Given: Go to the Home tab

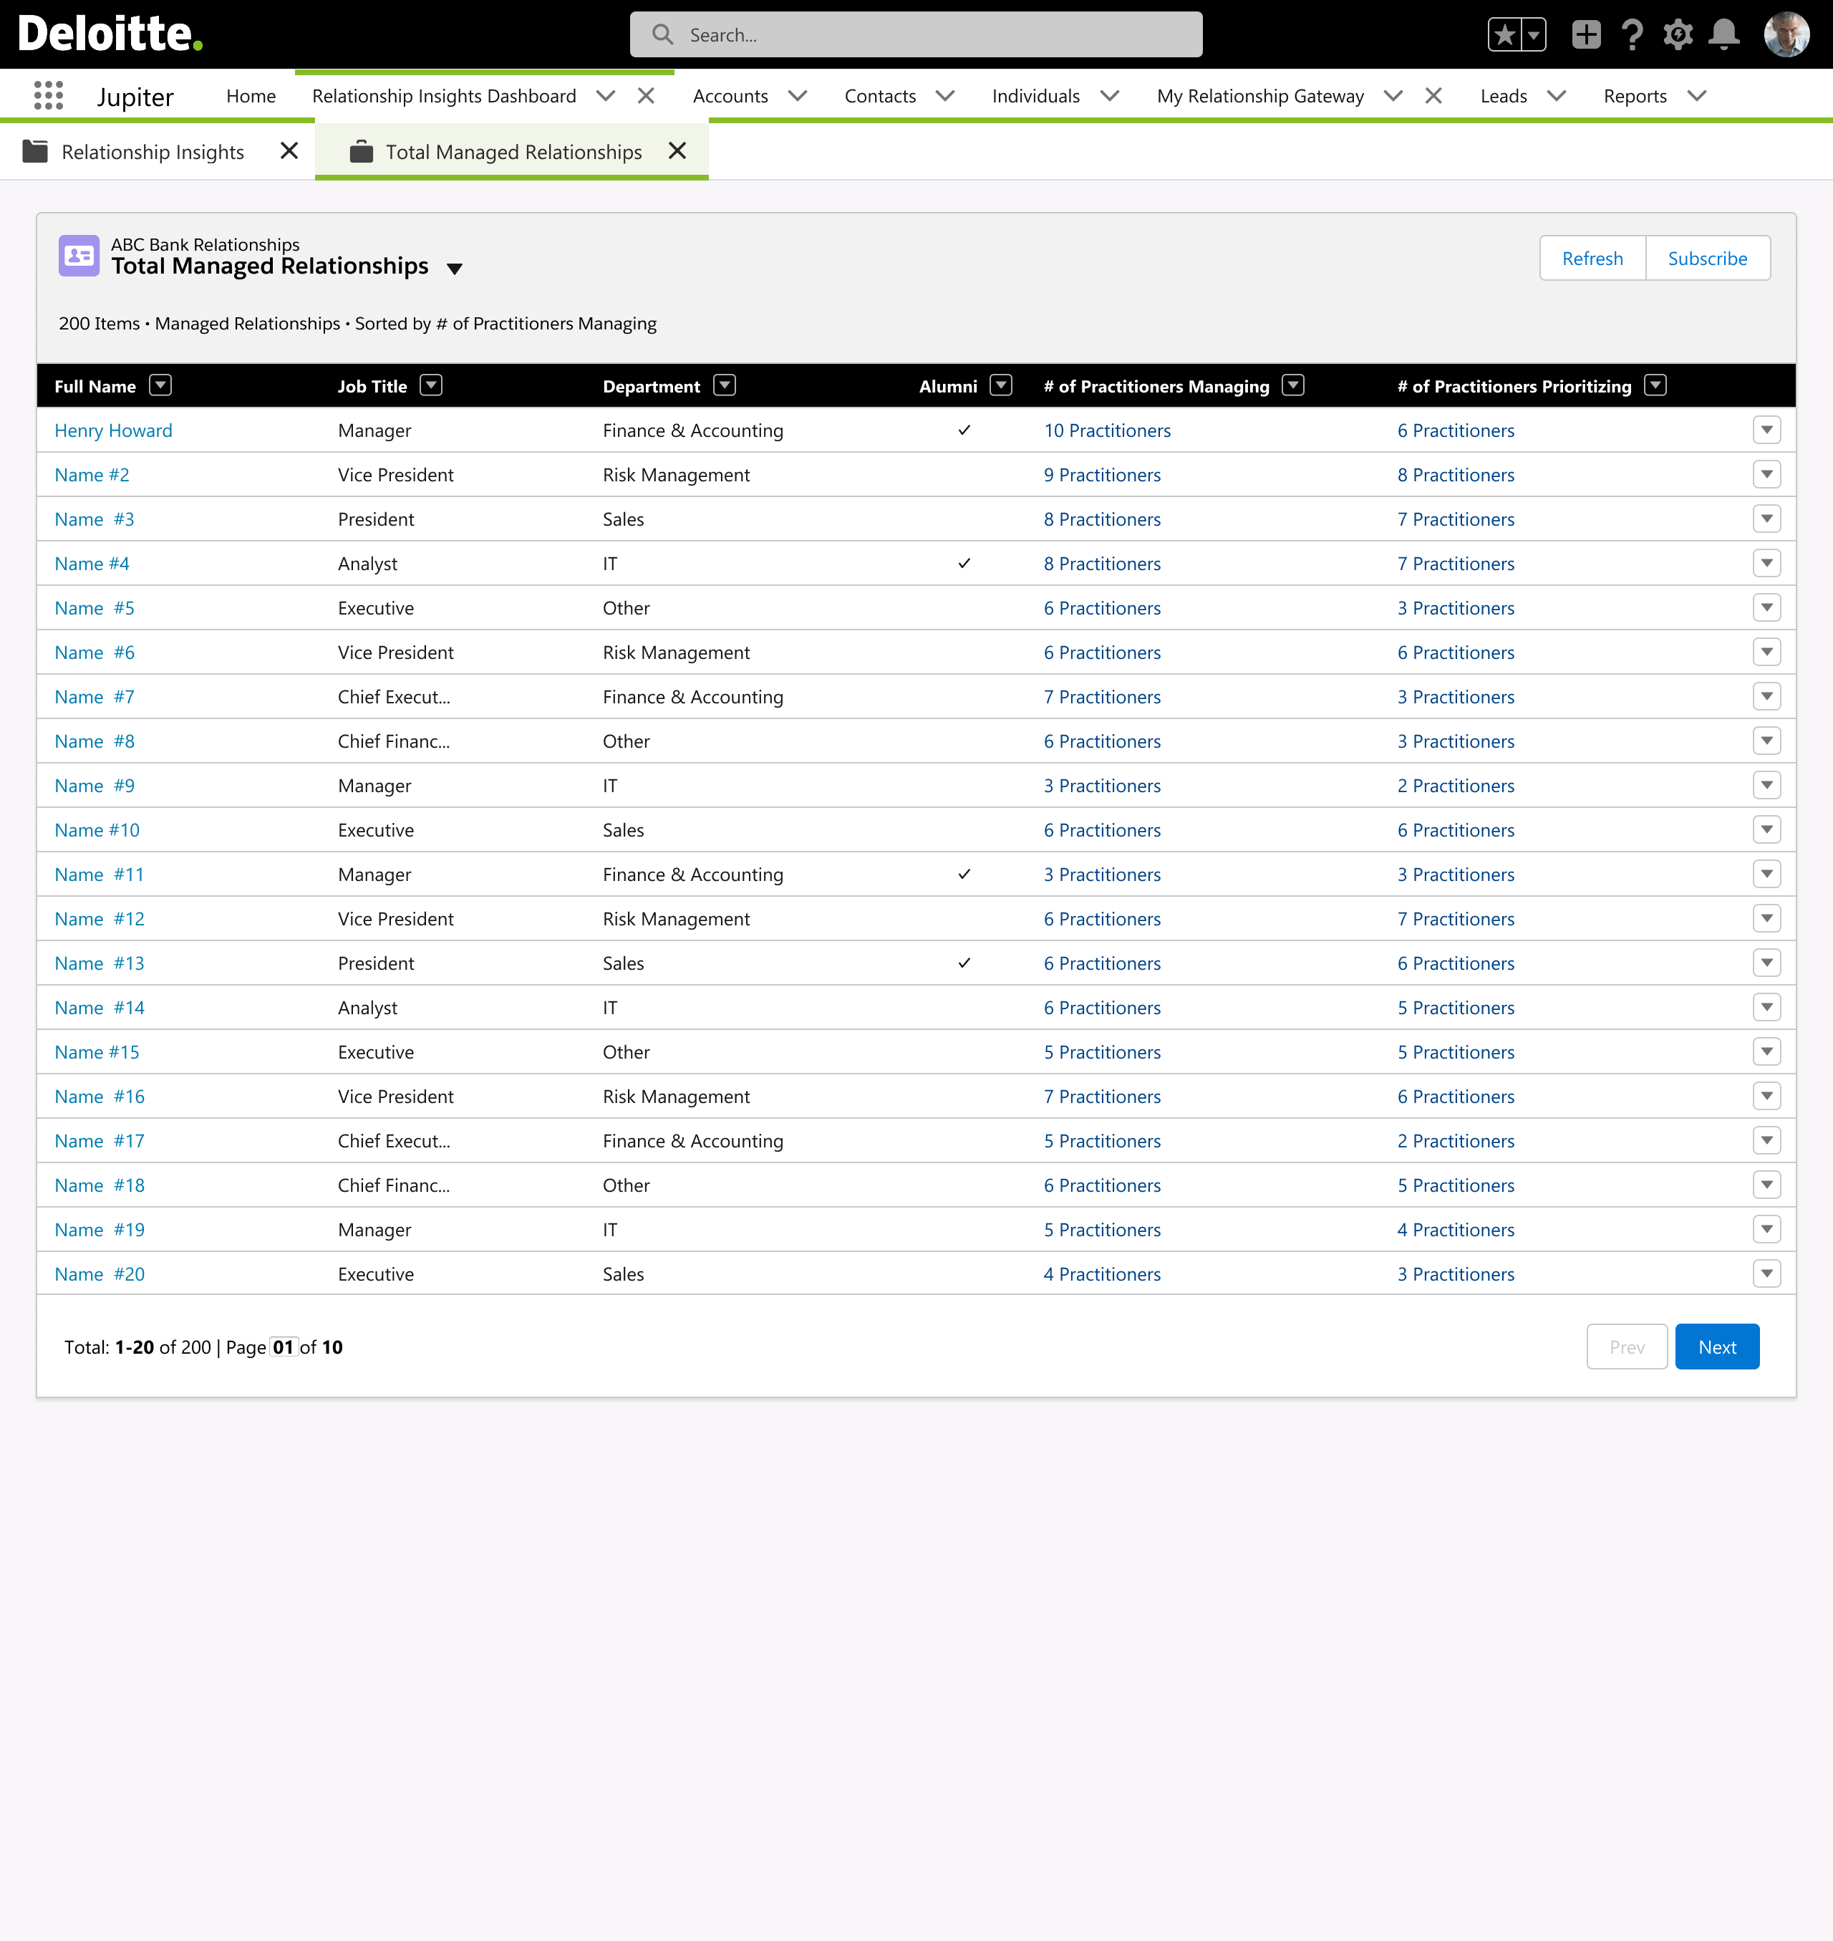Looking at the screenshot, I should 251,96.
